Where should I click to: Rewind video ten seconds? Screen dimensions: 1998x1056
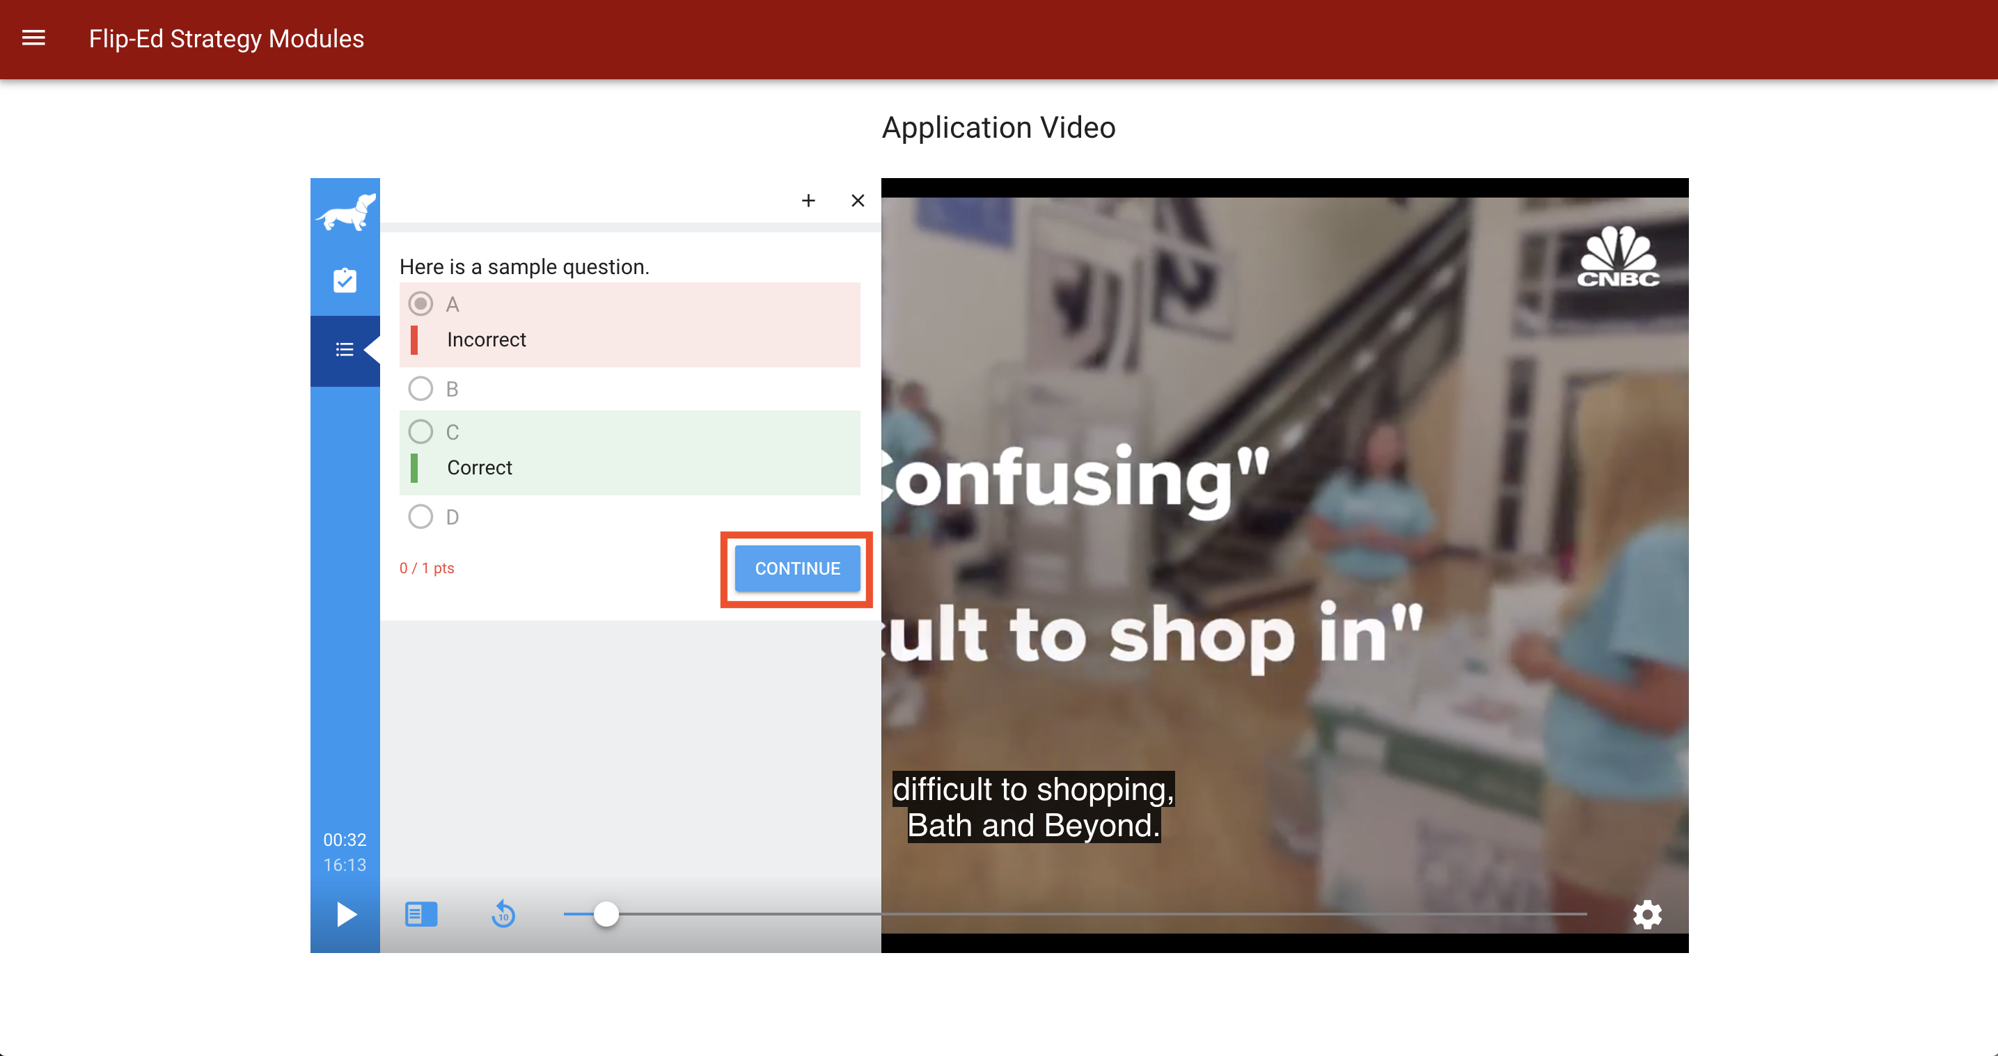coord(503,914)
